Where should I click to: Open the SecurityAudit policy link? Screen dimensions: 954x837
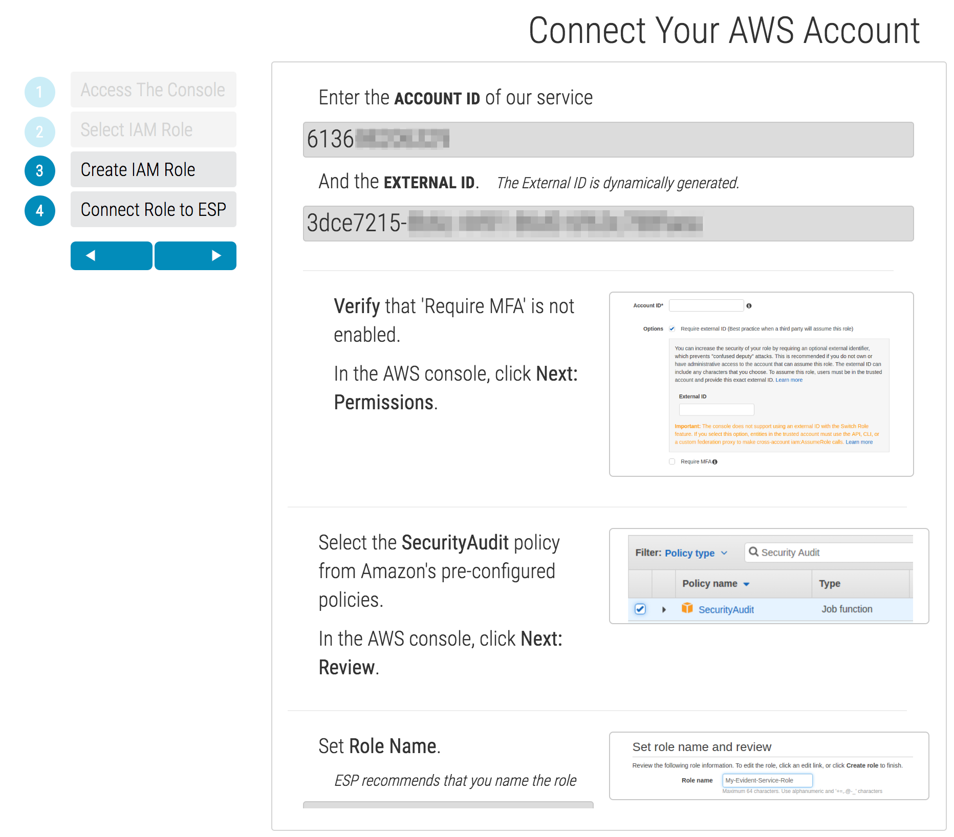pos(726,610)
